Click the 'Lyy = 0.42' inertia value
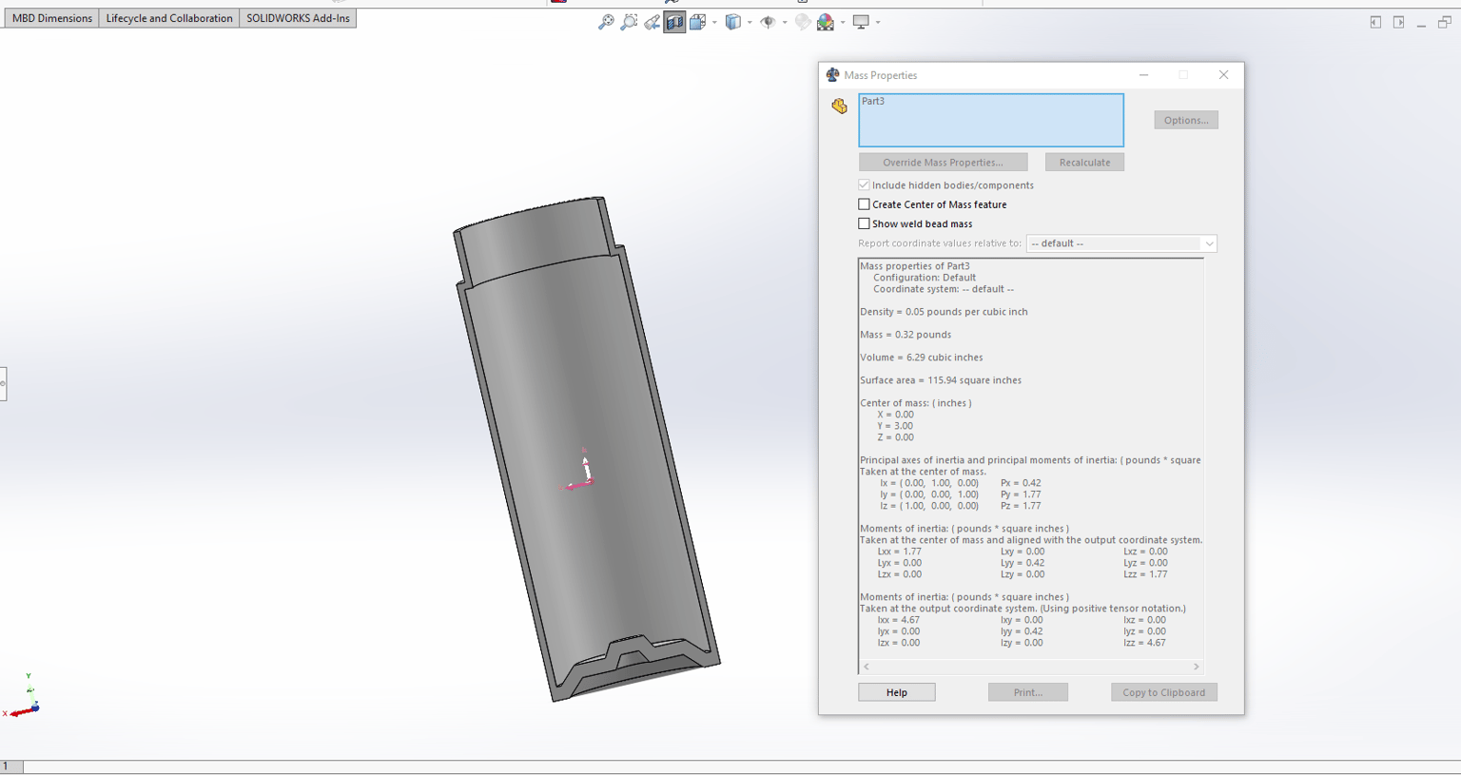Screen dimensions: 1461x775 click(1023, 563)
